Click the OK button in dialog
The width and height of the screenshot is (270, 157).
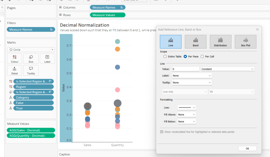coord(247,148)
